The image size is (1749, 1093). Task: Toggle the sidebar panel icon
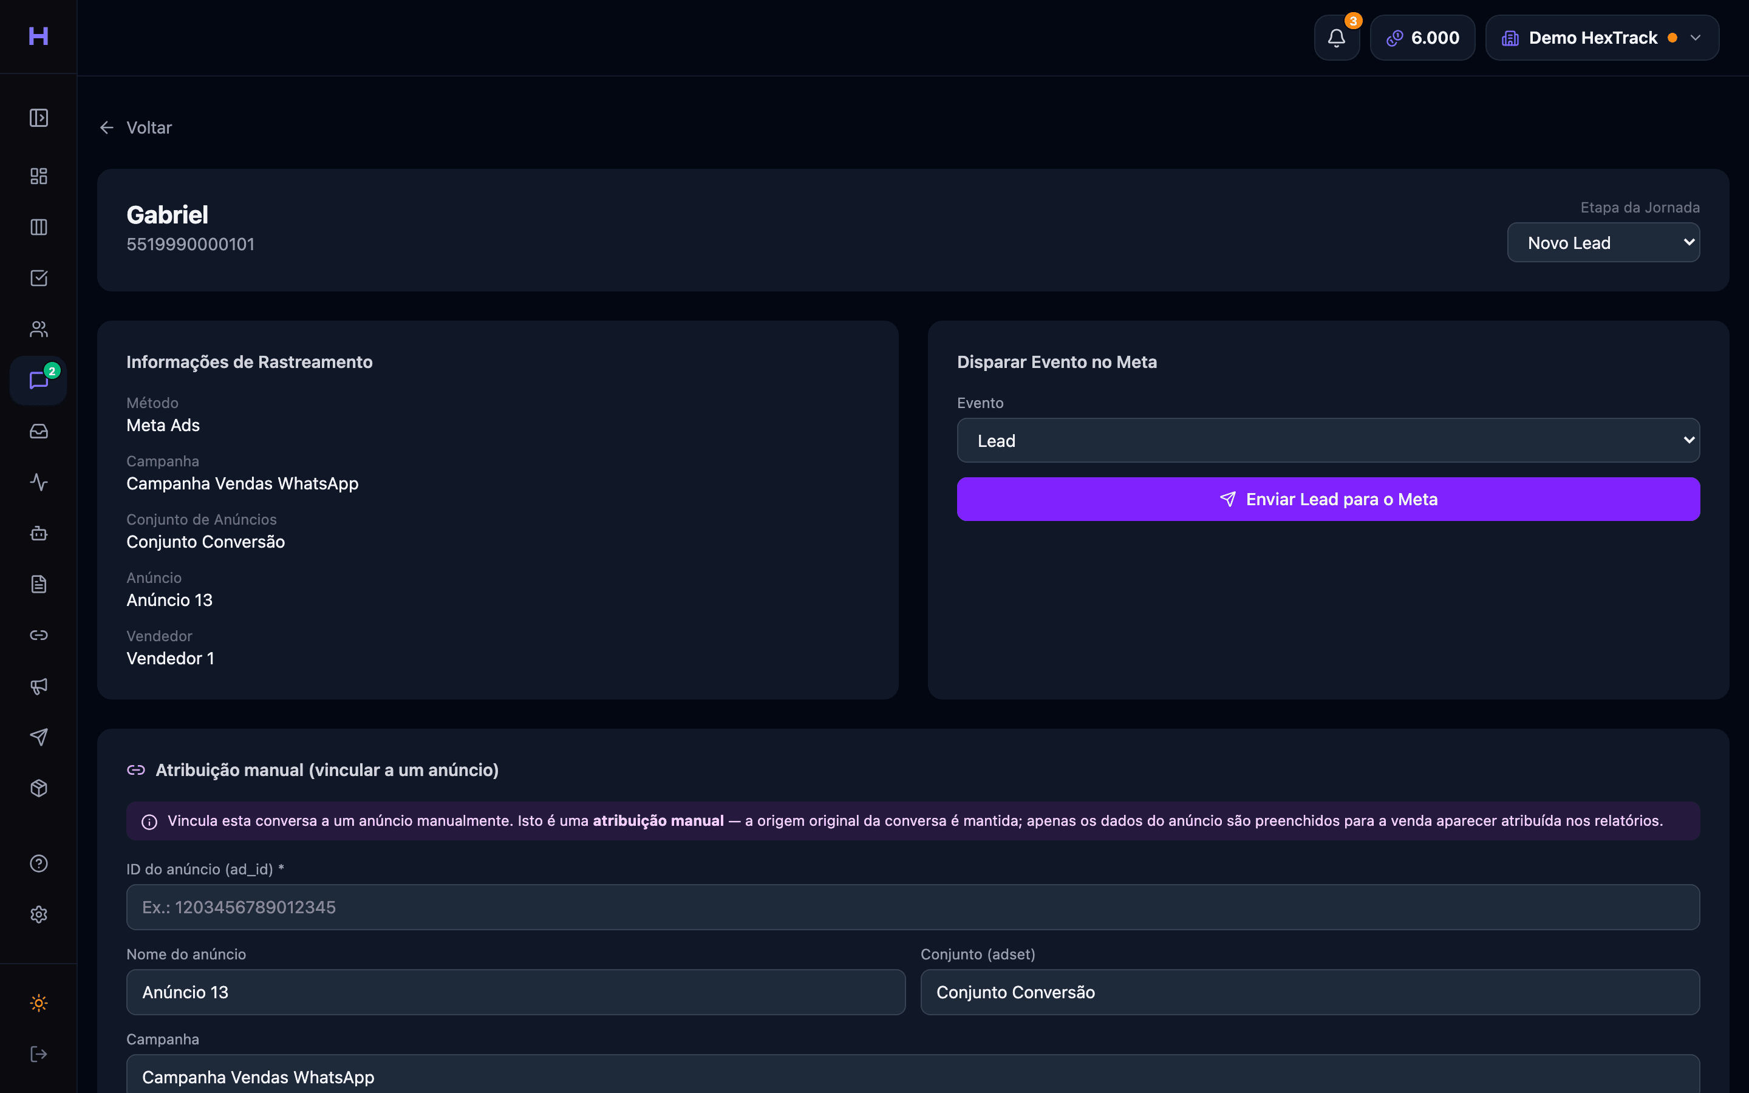38,118
